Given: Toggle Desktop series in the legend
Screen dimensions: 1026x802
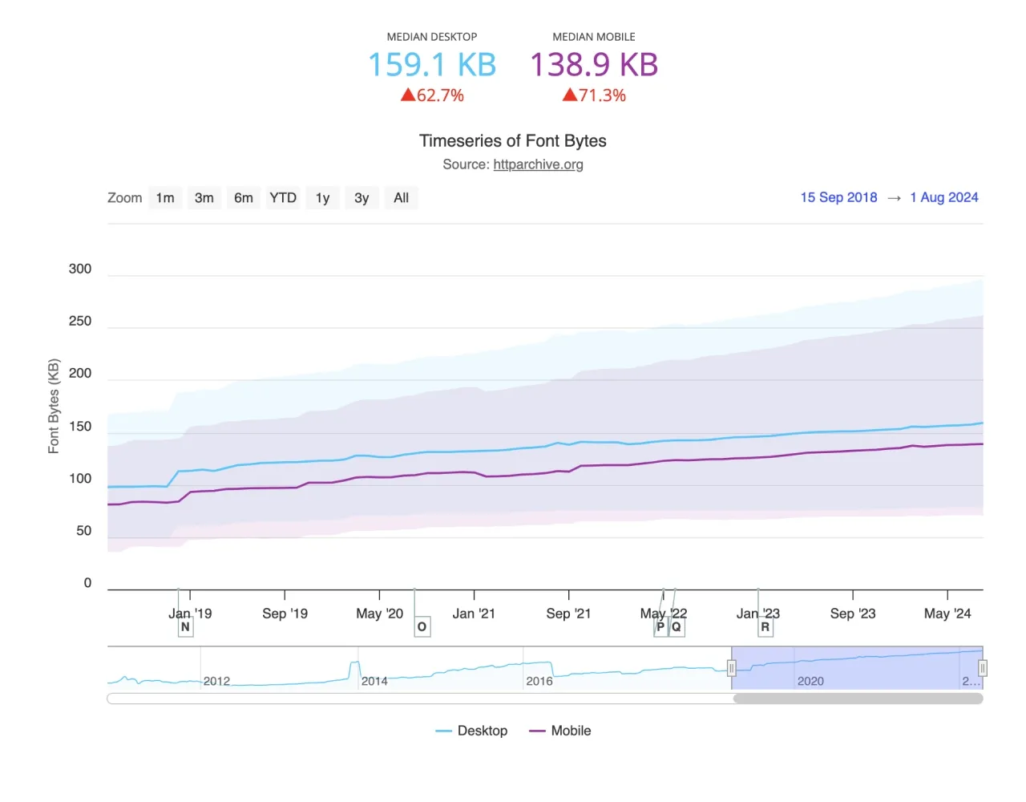Looking at the screenshot, I should pos(472,731).
